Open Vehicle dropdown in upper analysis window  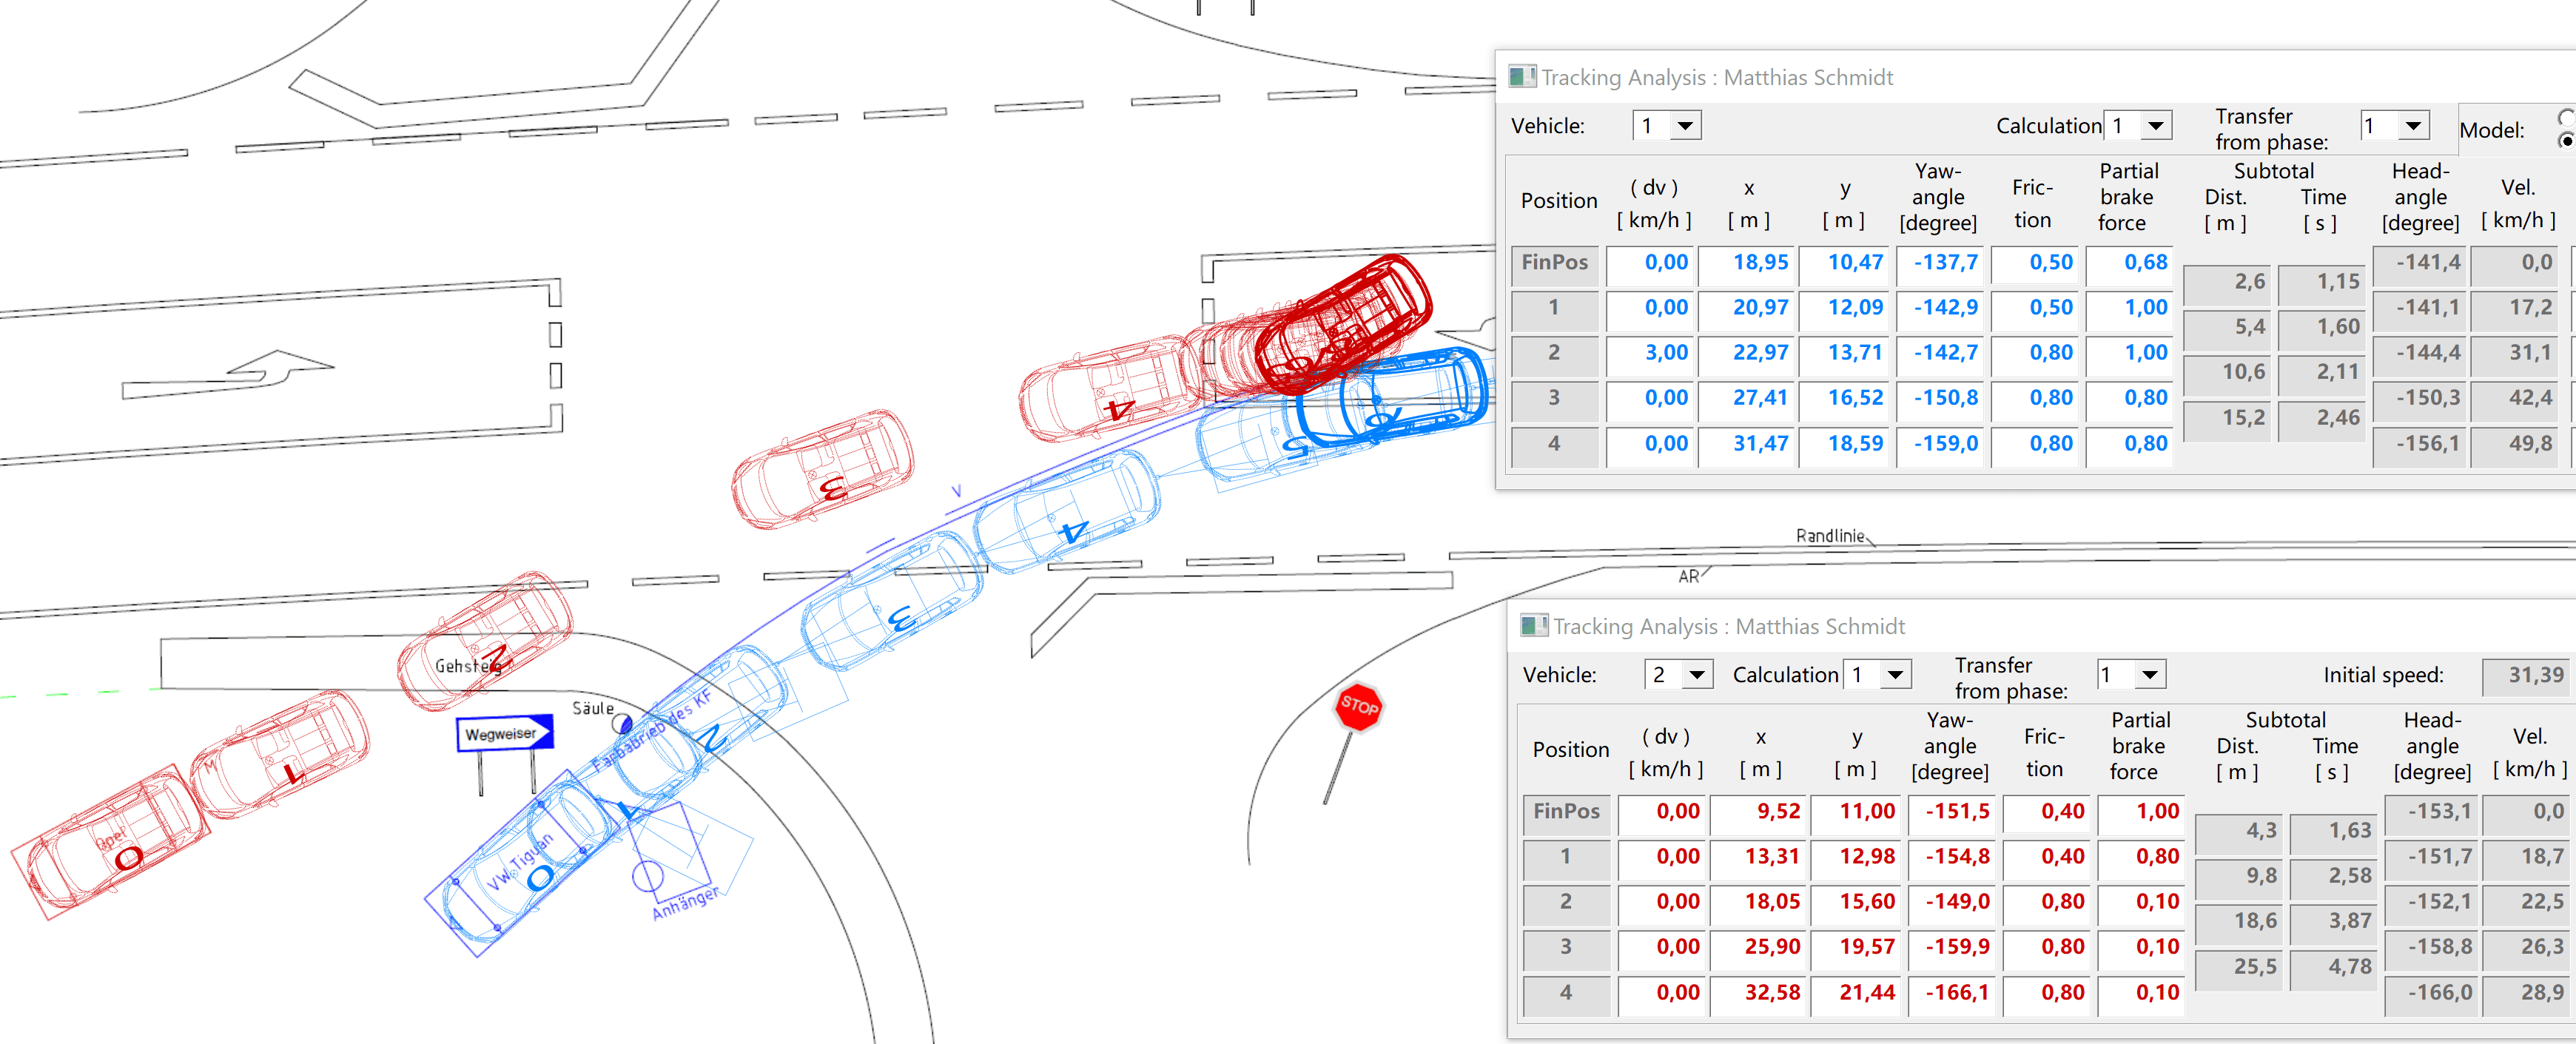pyautogui.click(x=1685, y=126)
